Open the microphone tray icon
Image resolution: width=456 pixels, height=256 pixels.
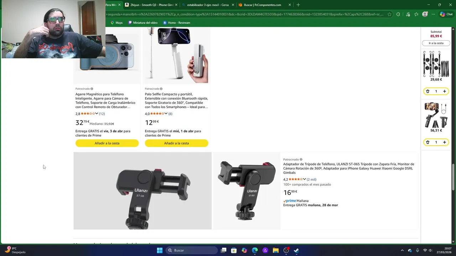coord(418,250)
